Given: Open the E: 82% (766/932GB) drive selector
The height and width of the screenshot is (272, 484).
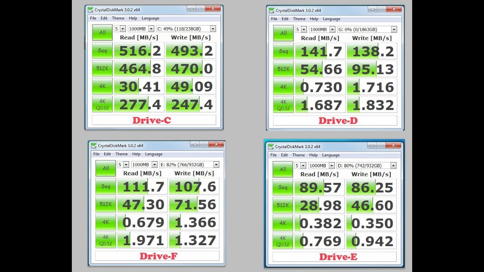Looking at the screenshot, I should (189, 165).
